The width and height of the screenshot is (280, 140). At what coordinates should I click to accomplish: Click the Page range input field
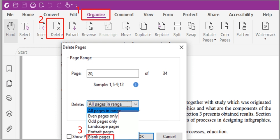(x=113, y=74)
